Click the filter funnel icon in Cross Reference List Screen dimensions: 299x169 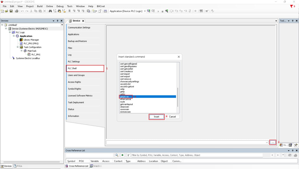128,155
